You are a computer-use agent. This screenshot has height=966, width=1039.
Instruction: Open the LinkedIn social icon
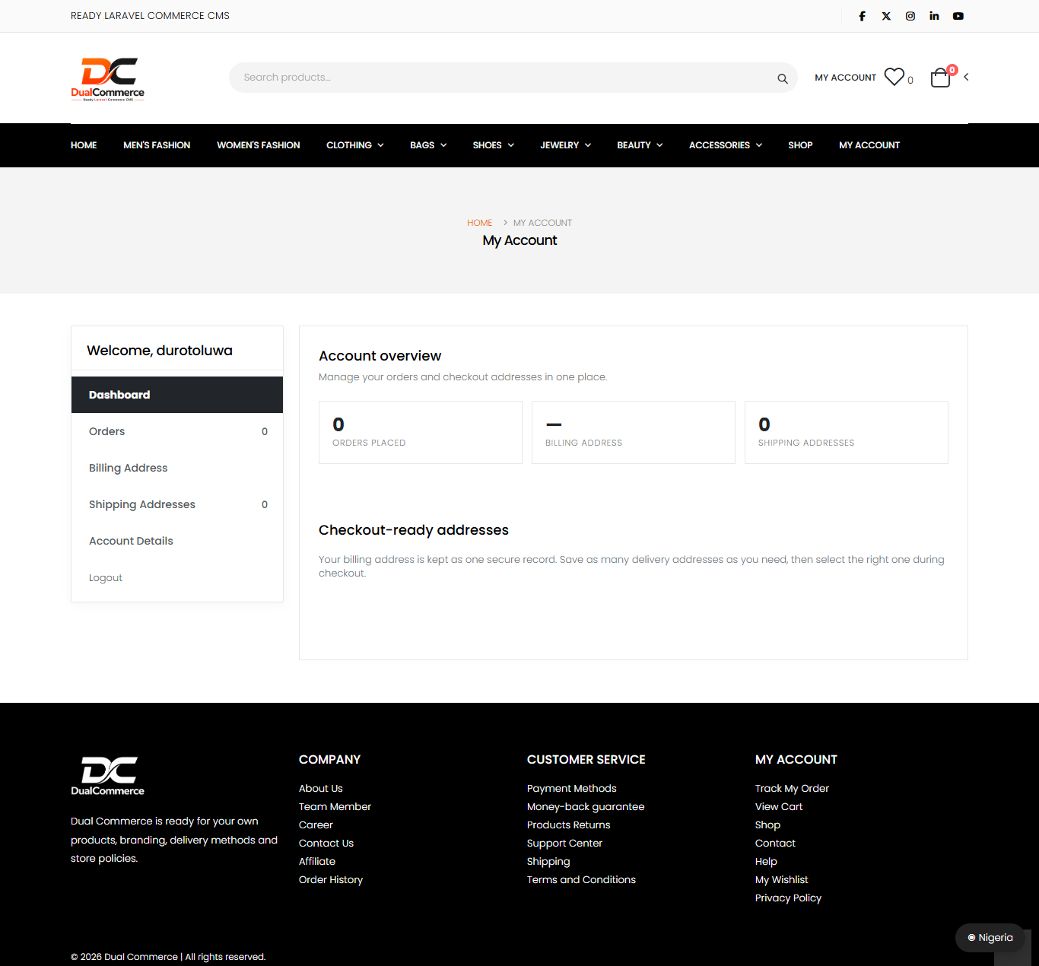(934, 16)
